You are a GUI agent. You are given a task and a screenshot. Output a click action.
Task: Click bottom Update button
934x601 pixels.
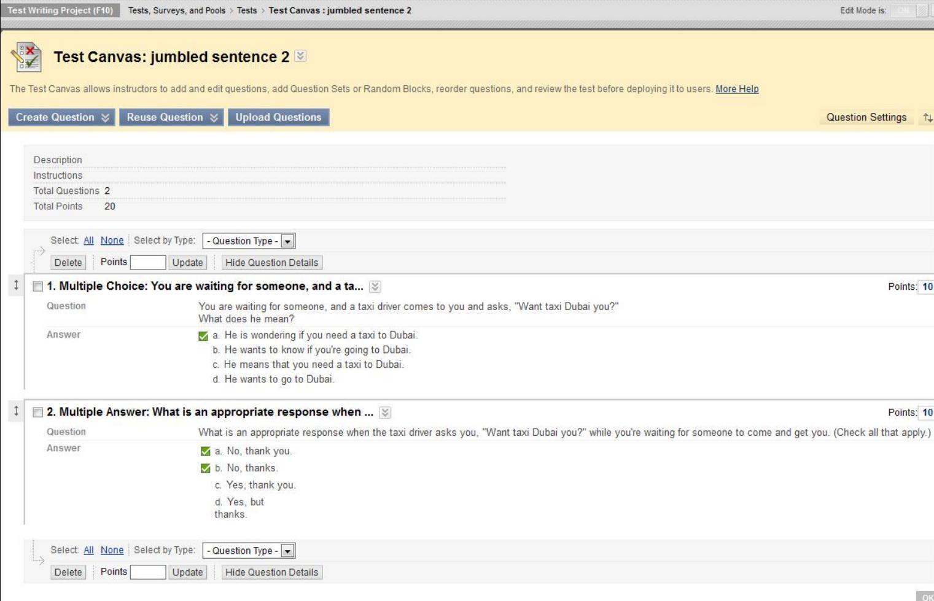coord(187,572)
